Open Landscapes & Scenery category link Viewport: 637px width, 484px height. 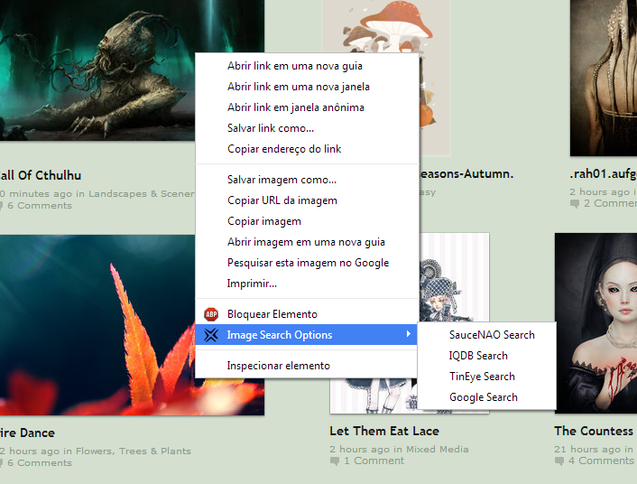[x=142, y=193]
